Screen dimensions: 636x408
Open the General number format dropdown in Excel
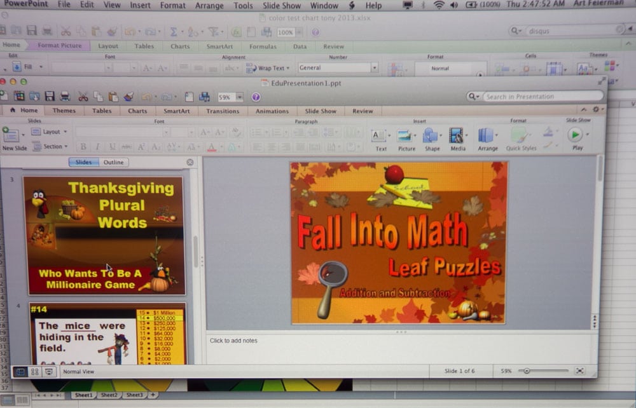tap(375, 67)
